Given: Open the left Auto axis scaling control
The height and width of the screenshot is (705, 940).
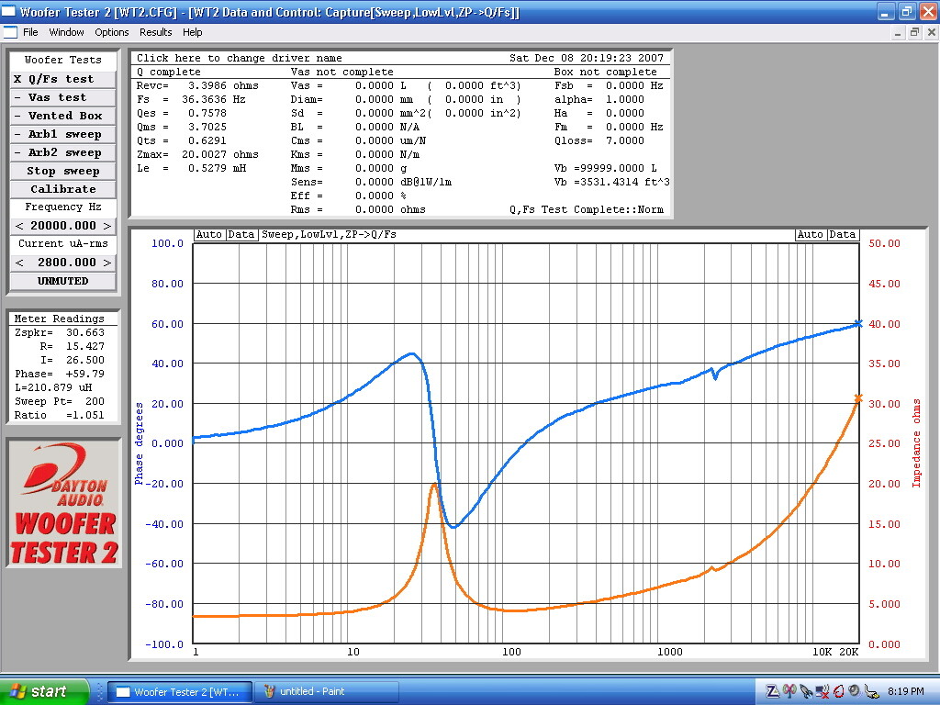Looking at the screenshot, I should pos(209,235).
